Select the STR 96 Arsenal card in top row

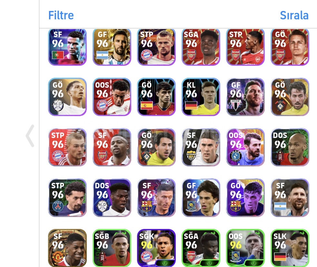click(x=245, y=47)
